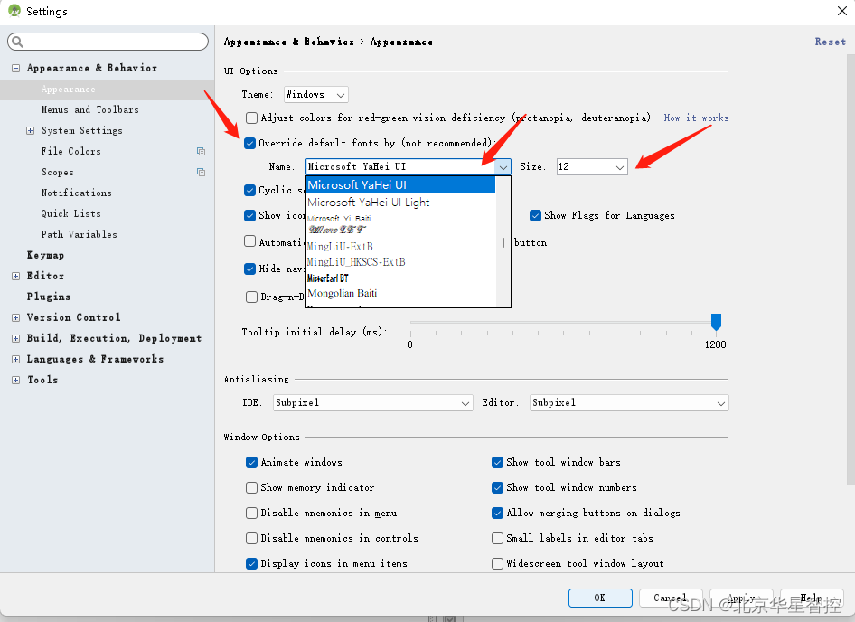Screen dimensions: 855x622
Task: Click the Cancel button
Action: (x=671, y=598)
